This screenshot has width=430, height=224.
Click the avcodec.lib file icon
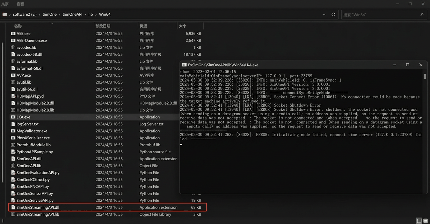[13, 47]
